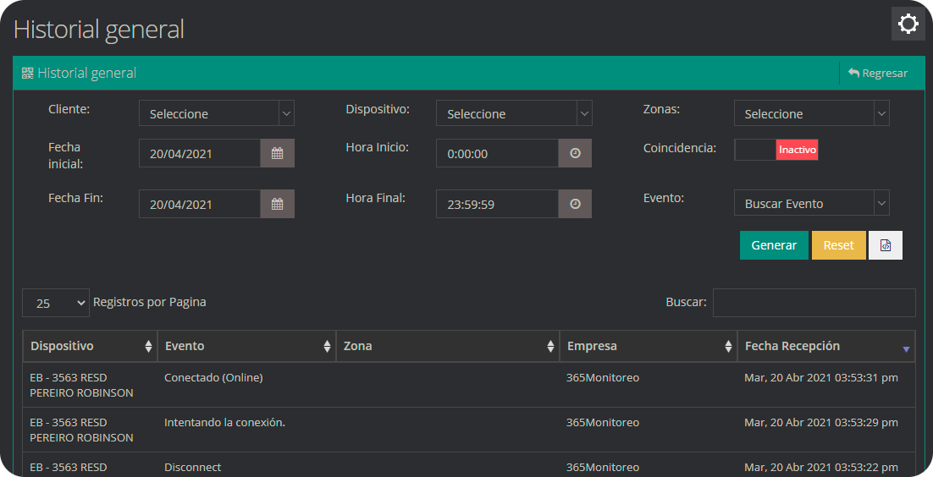933x477 pixels.
Task: Toggle the Coincidencia Inactivo switch
Action: click(x=776, y=150)
